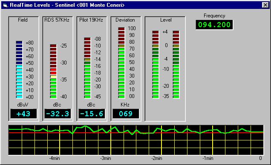The image size is (271, 165).
Task: Click the -2min marker on timeline
Action: click(157, 158)
